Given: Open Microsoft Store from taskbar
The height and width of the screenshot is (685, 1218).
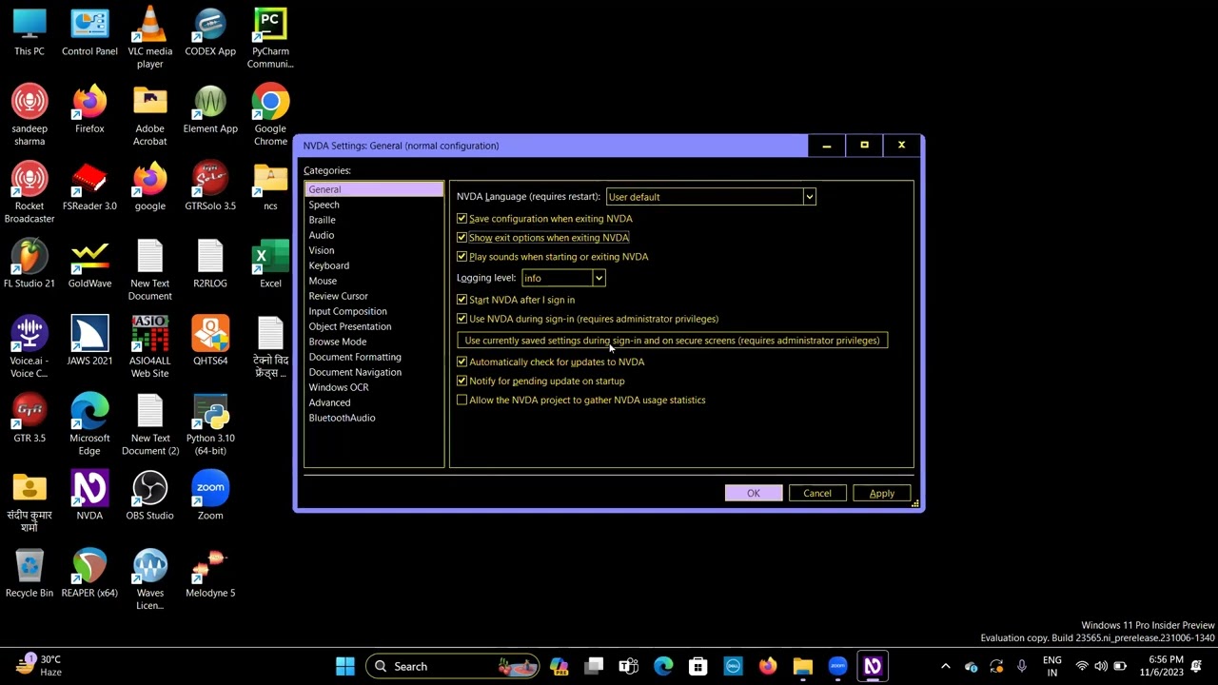Looking at the screenshot, I should pos(697,666).
